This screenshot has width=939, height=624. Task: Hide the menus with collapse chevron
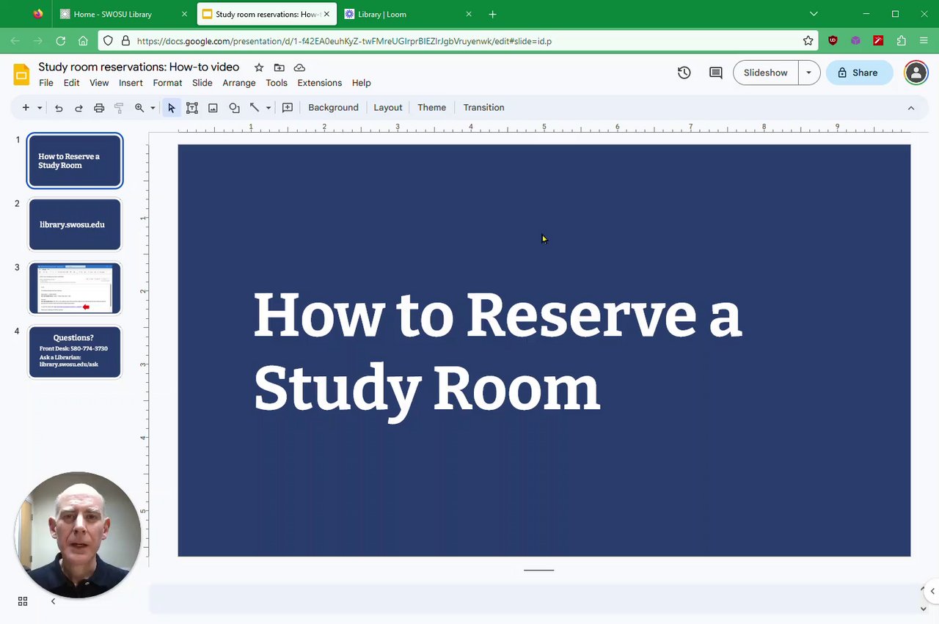point(910,108)
